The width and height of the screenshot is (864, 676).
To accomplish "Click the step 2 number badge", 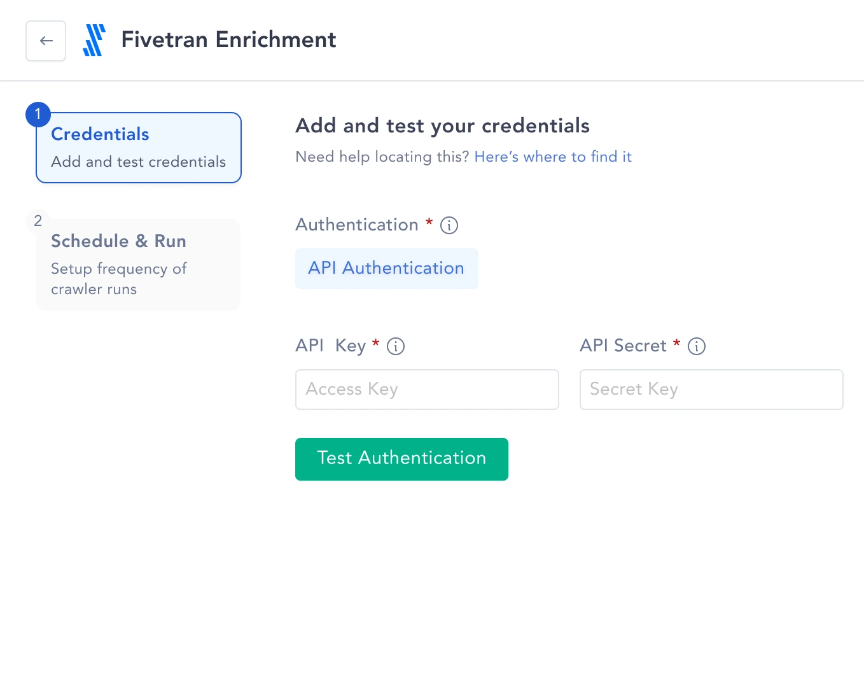I will point(38,221).
